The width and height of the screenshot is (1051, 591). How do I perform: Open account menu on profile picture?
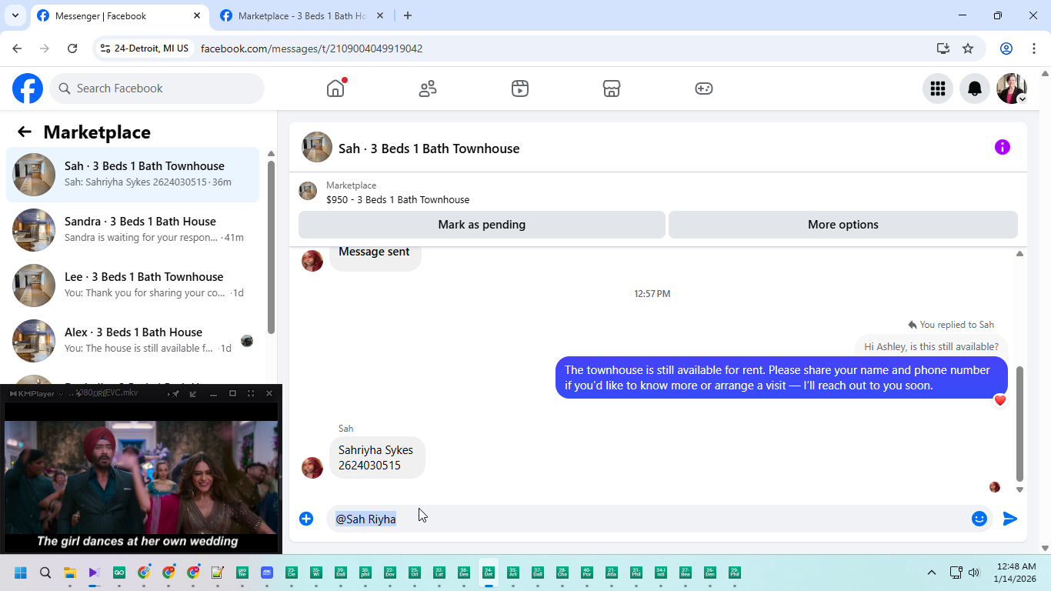pos(1012,88)
